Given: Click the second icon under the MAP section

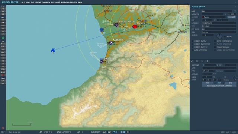Looking at the screenshot, I should pos(3,83).
